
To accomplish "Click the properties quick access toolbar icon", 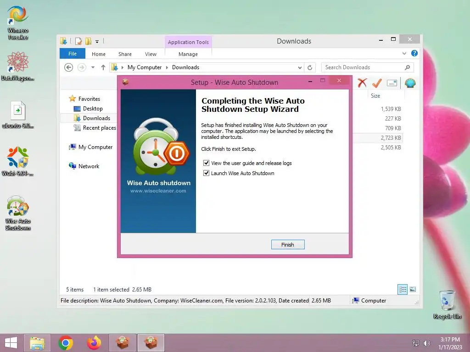I will click(78, 41).
